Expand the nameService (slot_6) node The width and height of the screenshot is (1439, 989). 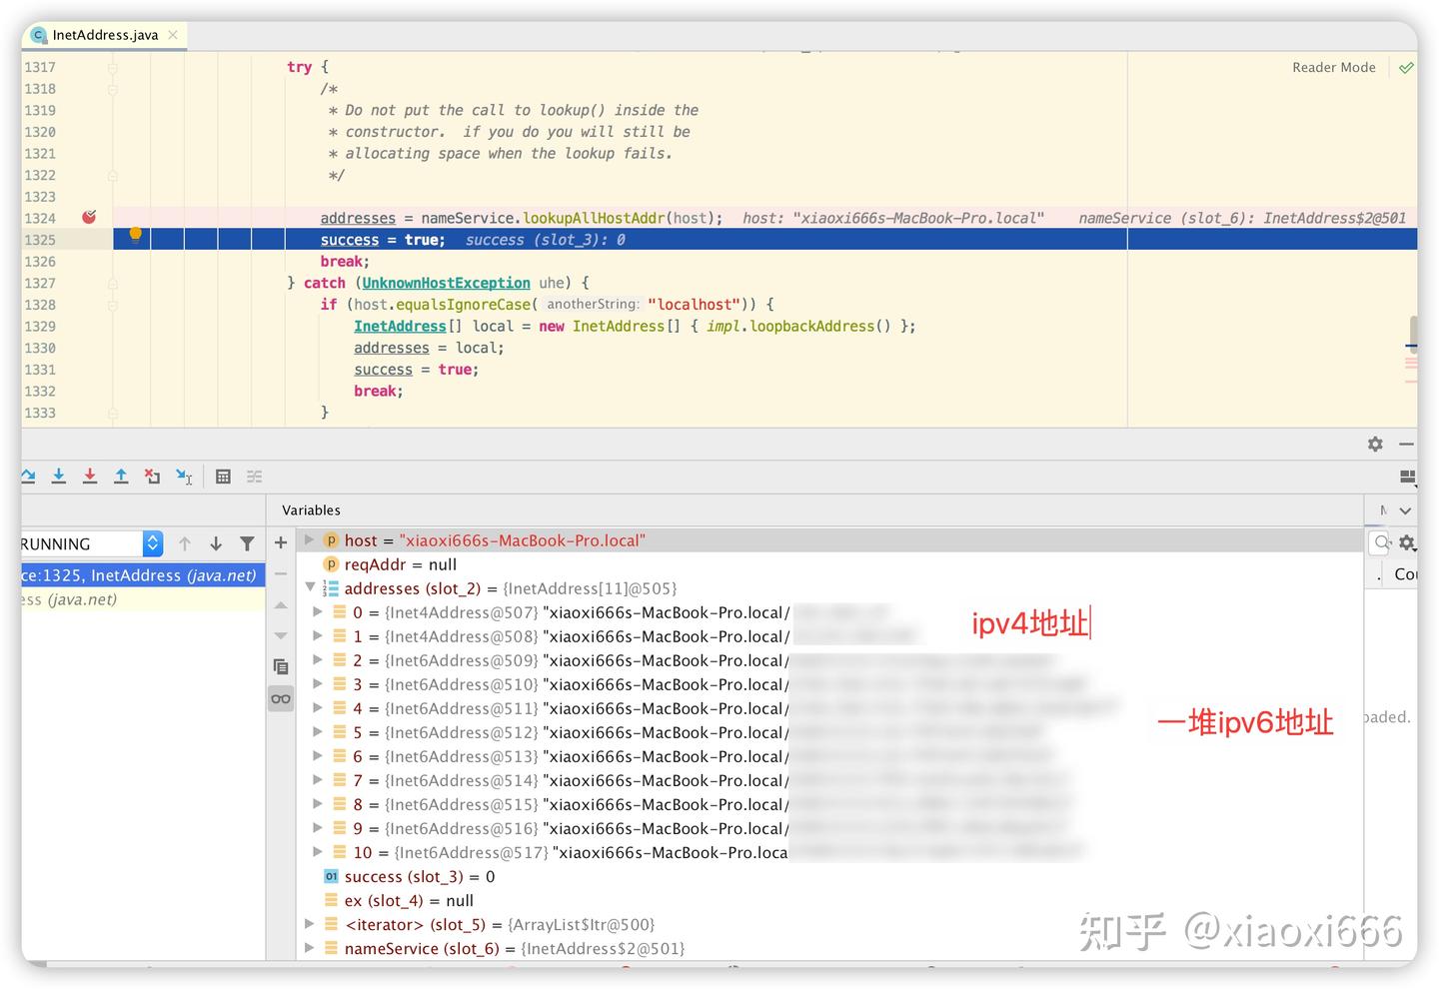coord(309,948)
